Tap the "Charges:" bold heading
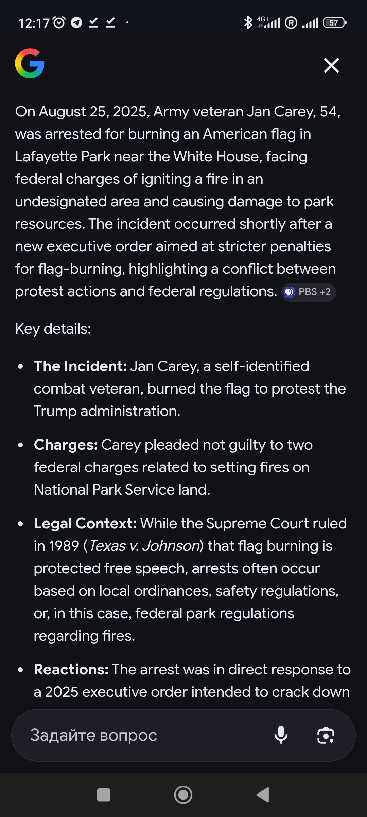This screenshot has height=817, width=367. pos(66,445)
